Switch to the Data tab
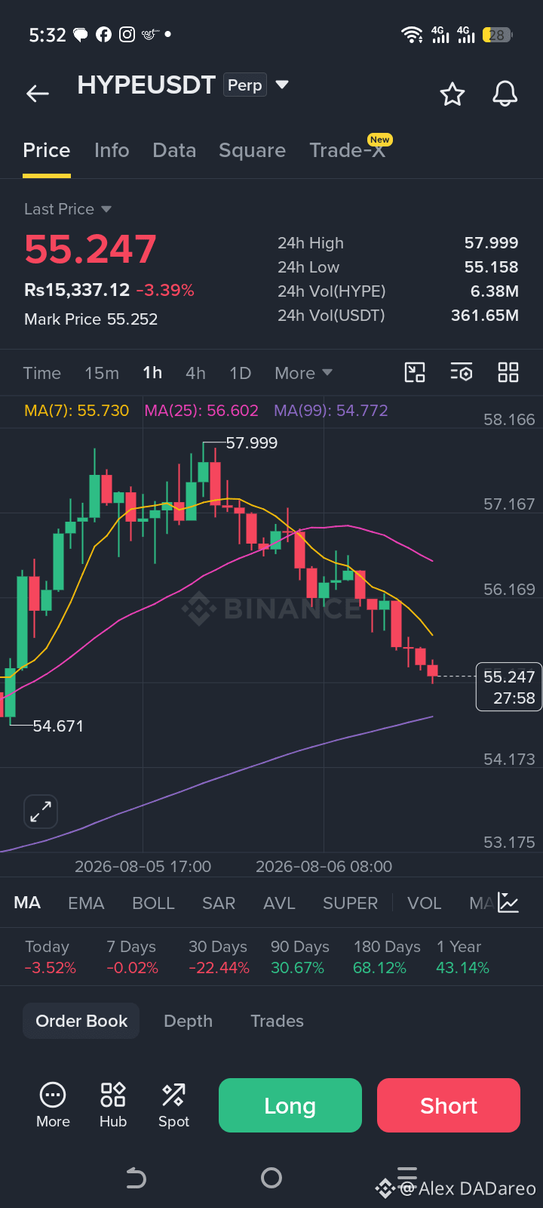This screenshot has height=1208, width=543. coord(174,150)
